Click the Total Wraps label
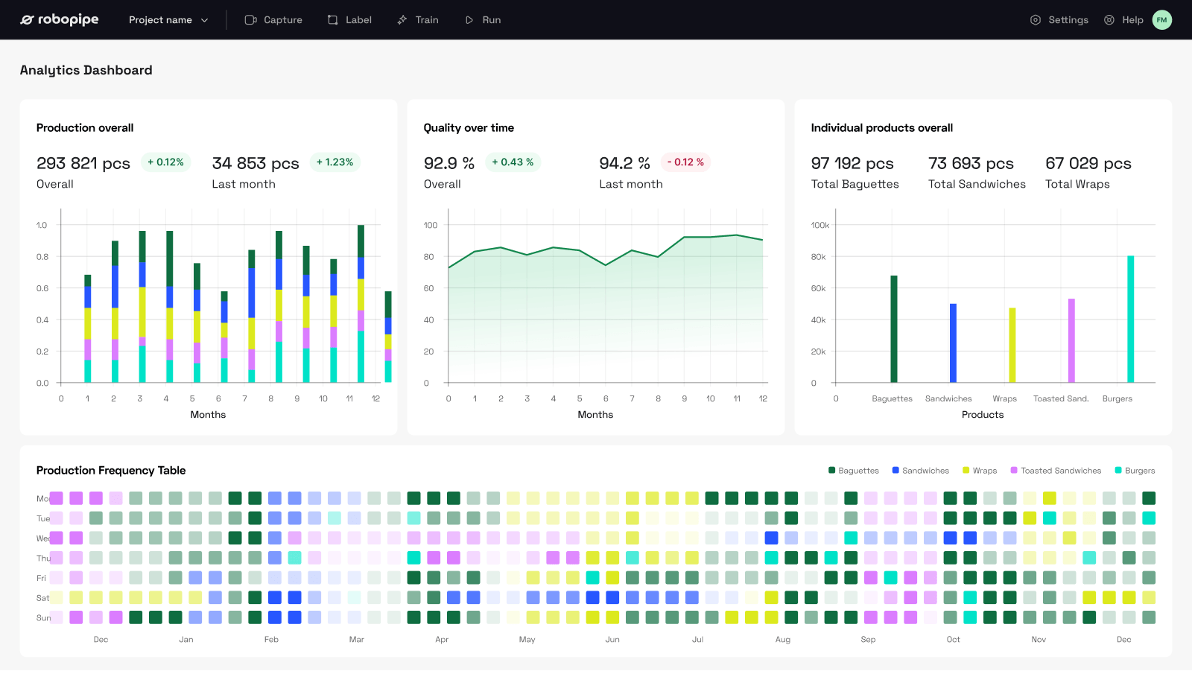 coord(1077,184)
